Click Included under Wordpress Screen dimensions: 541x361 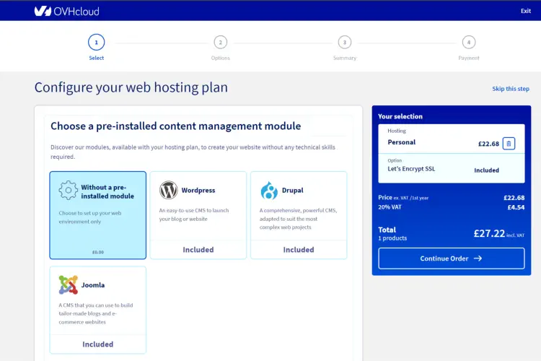coord(198,250)
